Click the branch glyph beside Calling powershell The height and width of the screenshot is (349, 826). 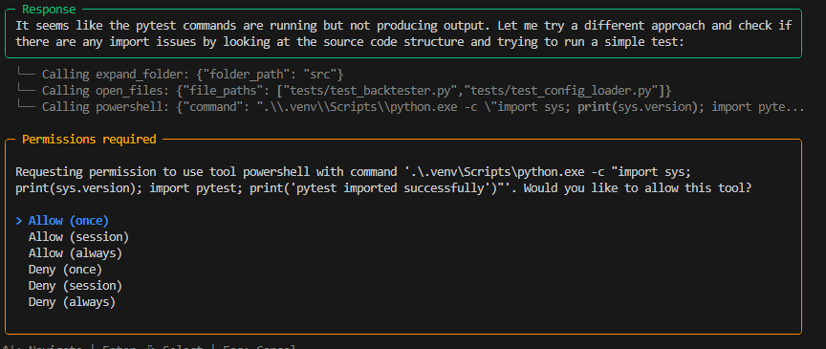(27, 107)
